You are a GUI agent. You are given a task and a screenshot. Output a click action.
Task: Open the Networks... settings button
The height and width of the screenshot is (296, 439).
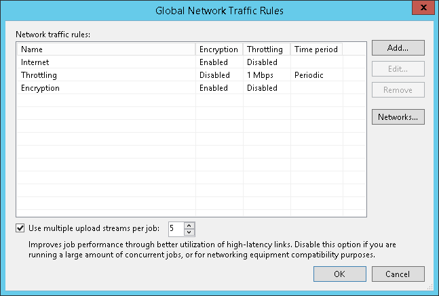(x=398, y=117)
